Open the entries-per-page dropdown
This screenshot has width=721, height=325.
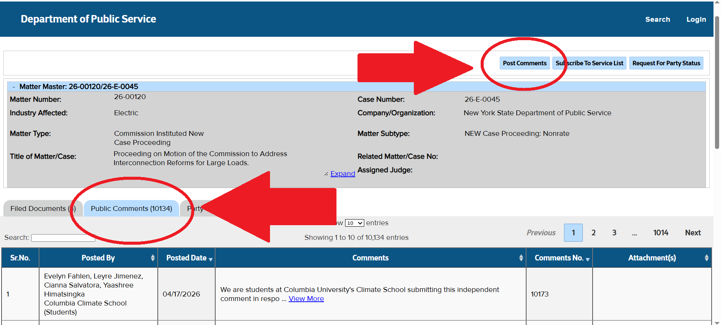point(354,223)
